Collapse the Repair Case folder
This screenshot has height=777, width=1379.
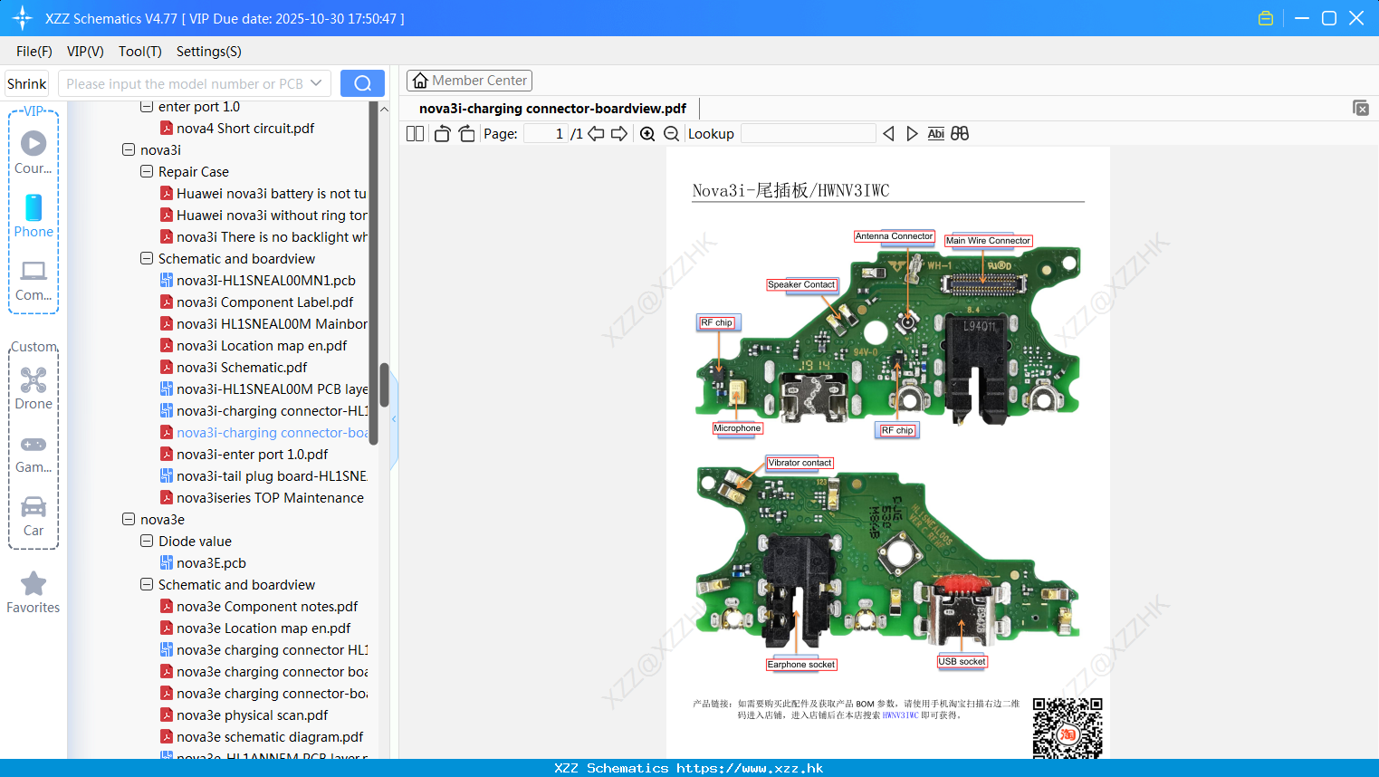click(x=147, y=172)
